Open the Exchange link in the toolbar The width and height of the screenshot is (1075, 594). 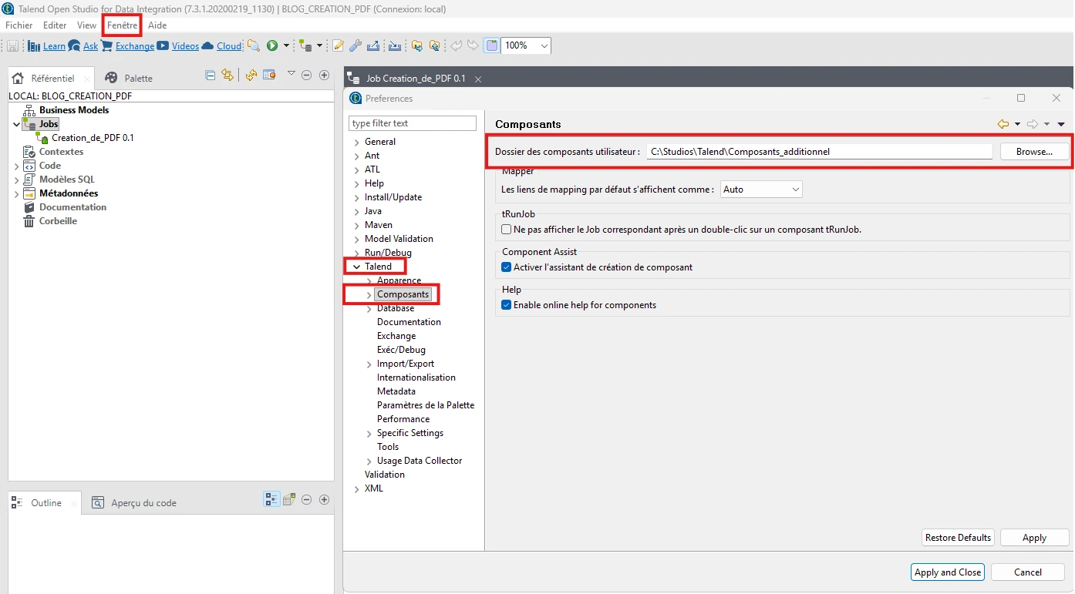pos(136,45)
